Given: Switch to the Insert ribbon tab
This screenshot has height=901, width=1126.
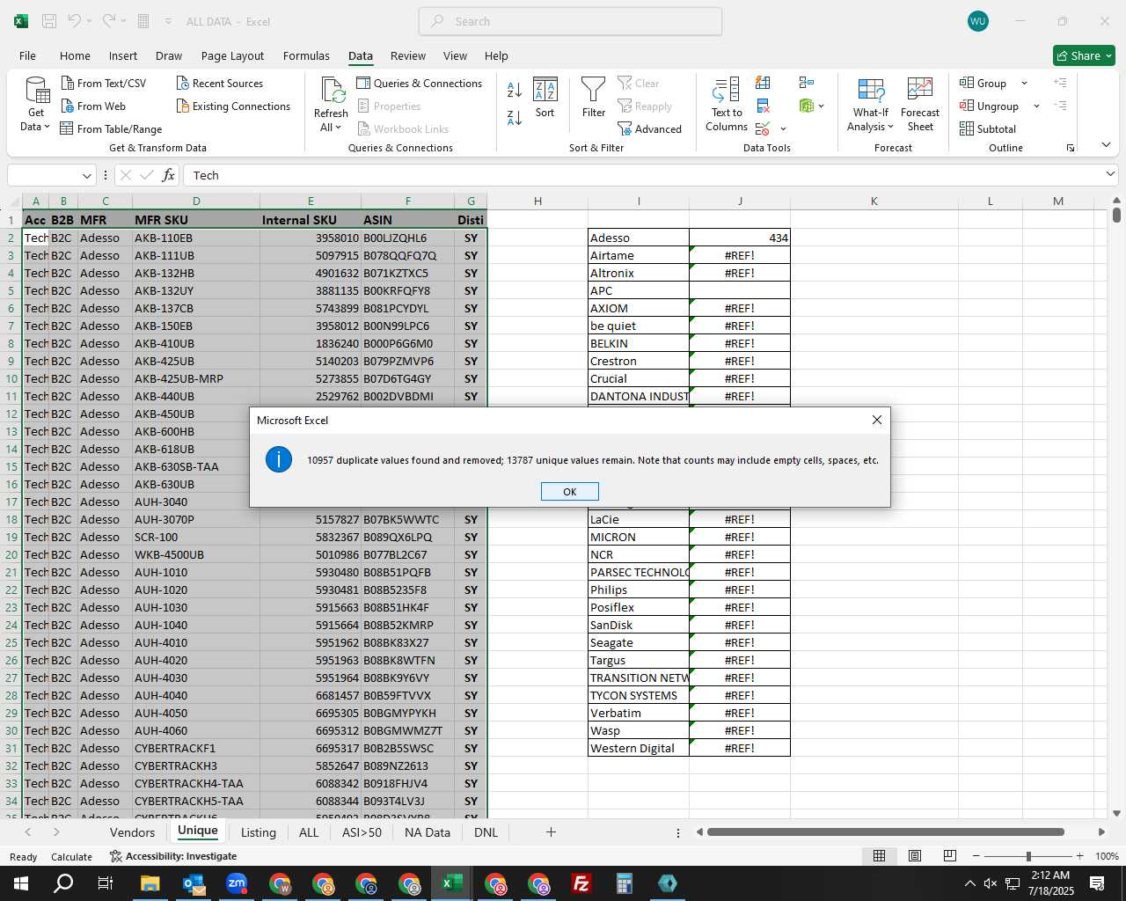Looking at the screenshot, I should [123, 55].
